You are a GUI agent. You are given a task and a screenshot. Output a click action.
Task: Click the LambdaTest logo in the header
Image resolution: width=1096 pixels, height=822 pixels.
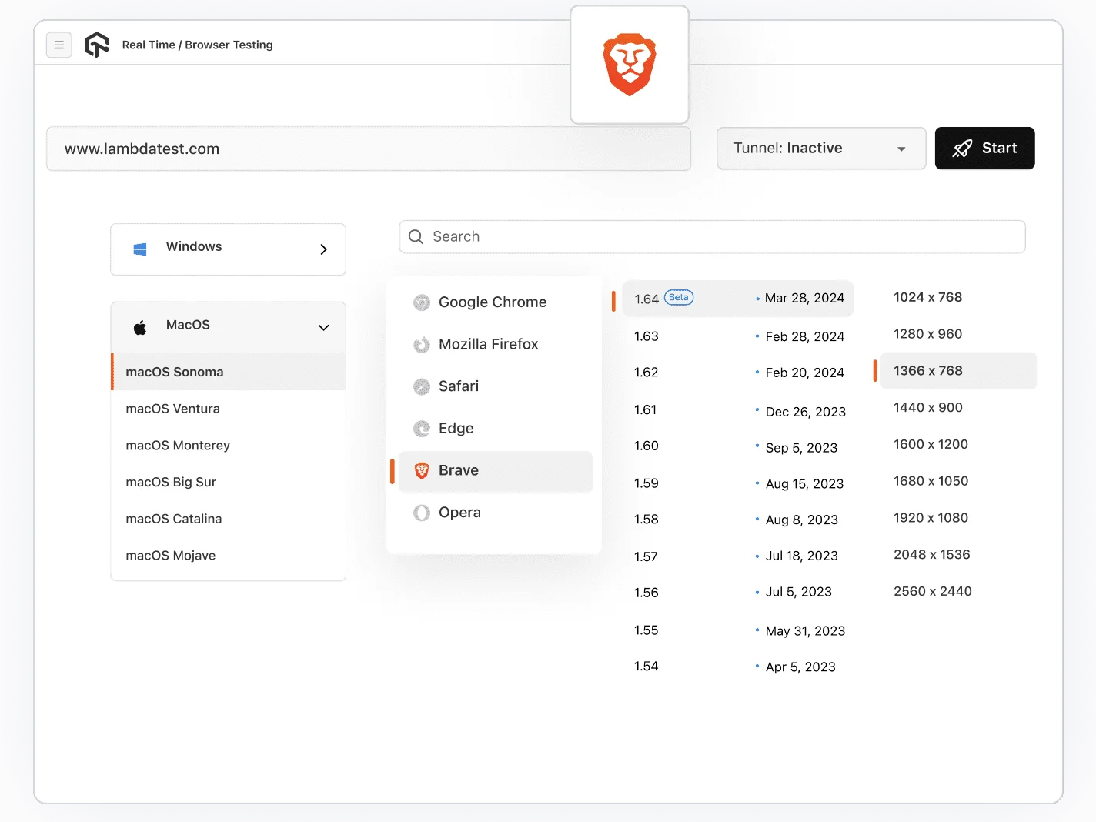[x=97, y=45]
